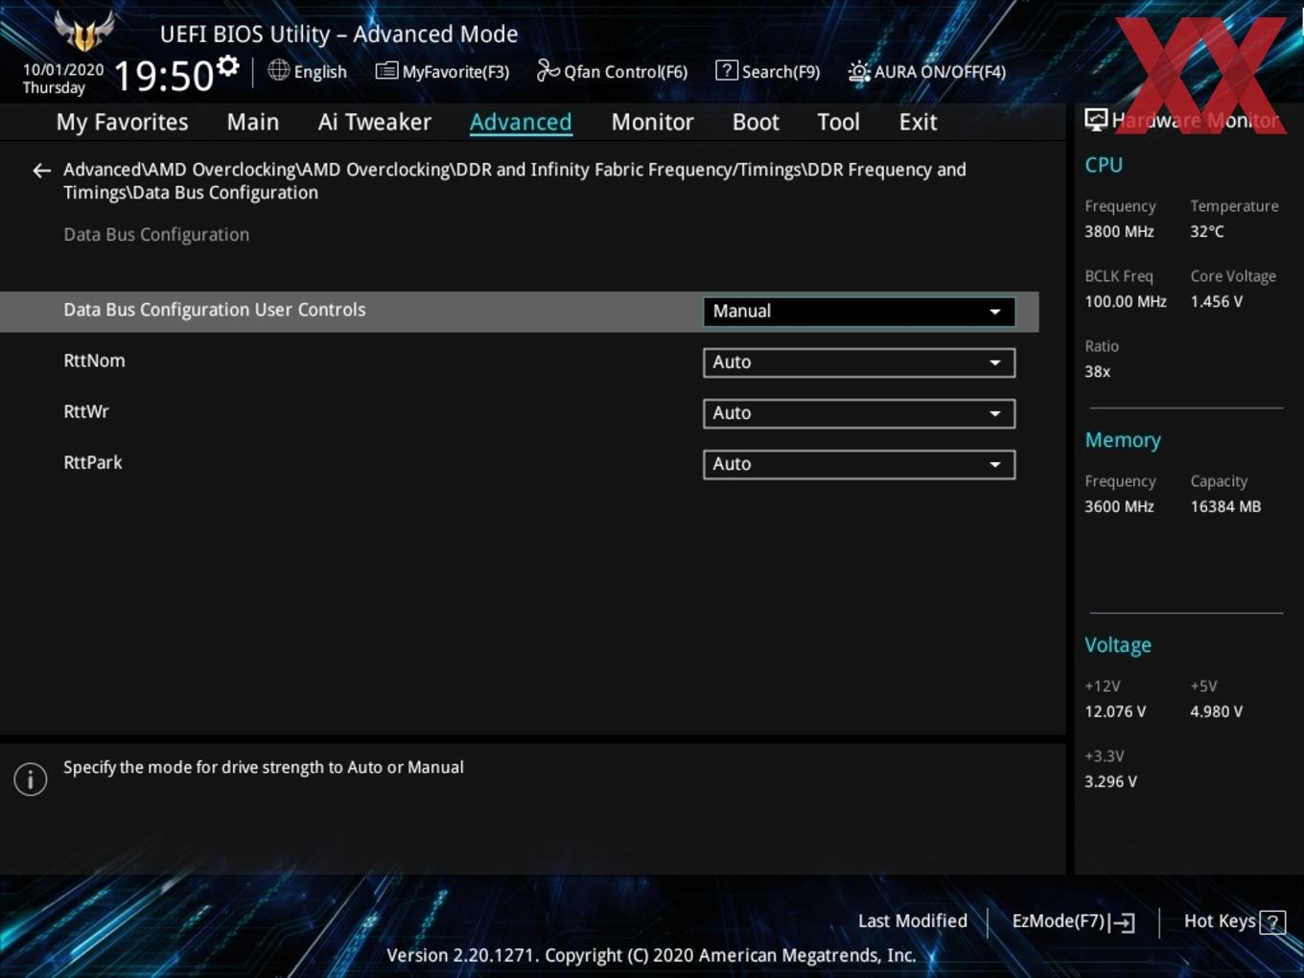Open Search(F9)

coord(768,71)
